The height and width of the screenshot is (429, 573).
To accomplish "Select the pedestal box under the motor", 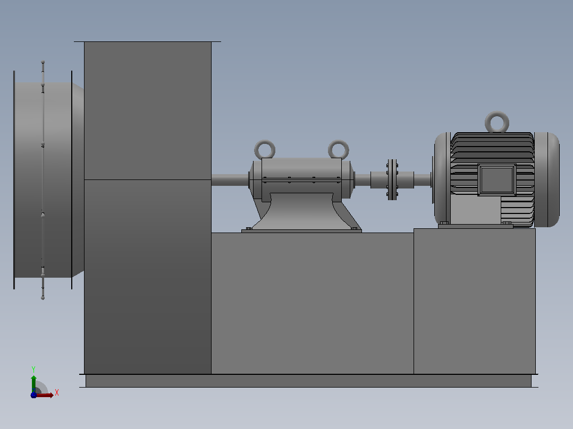I will click(x=474, y=301).
